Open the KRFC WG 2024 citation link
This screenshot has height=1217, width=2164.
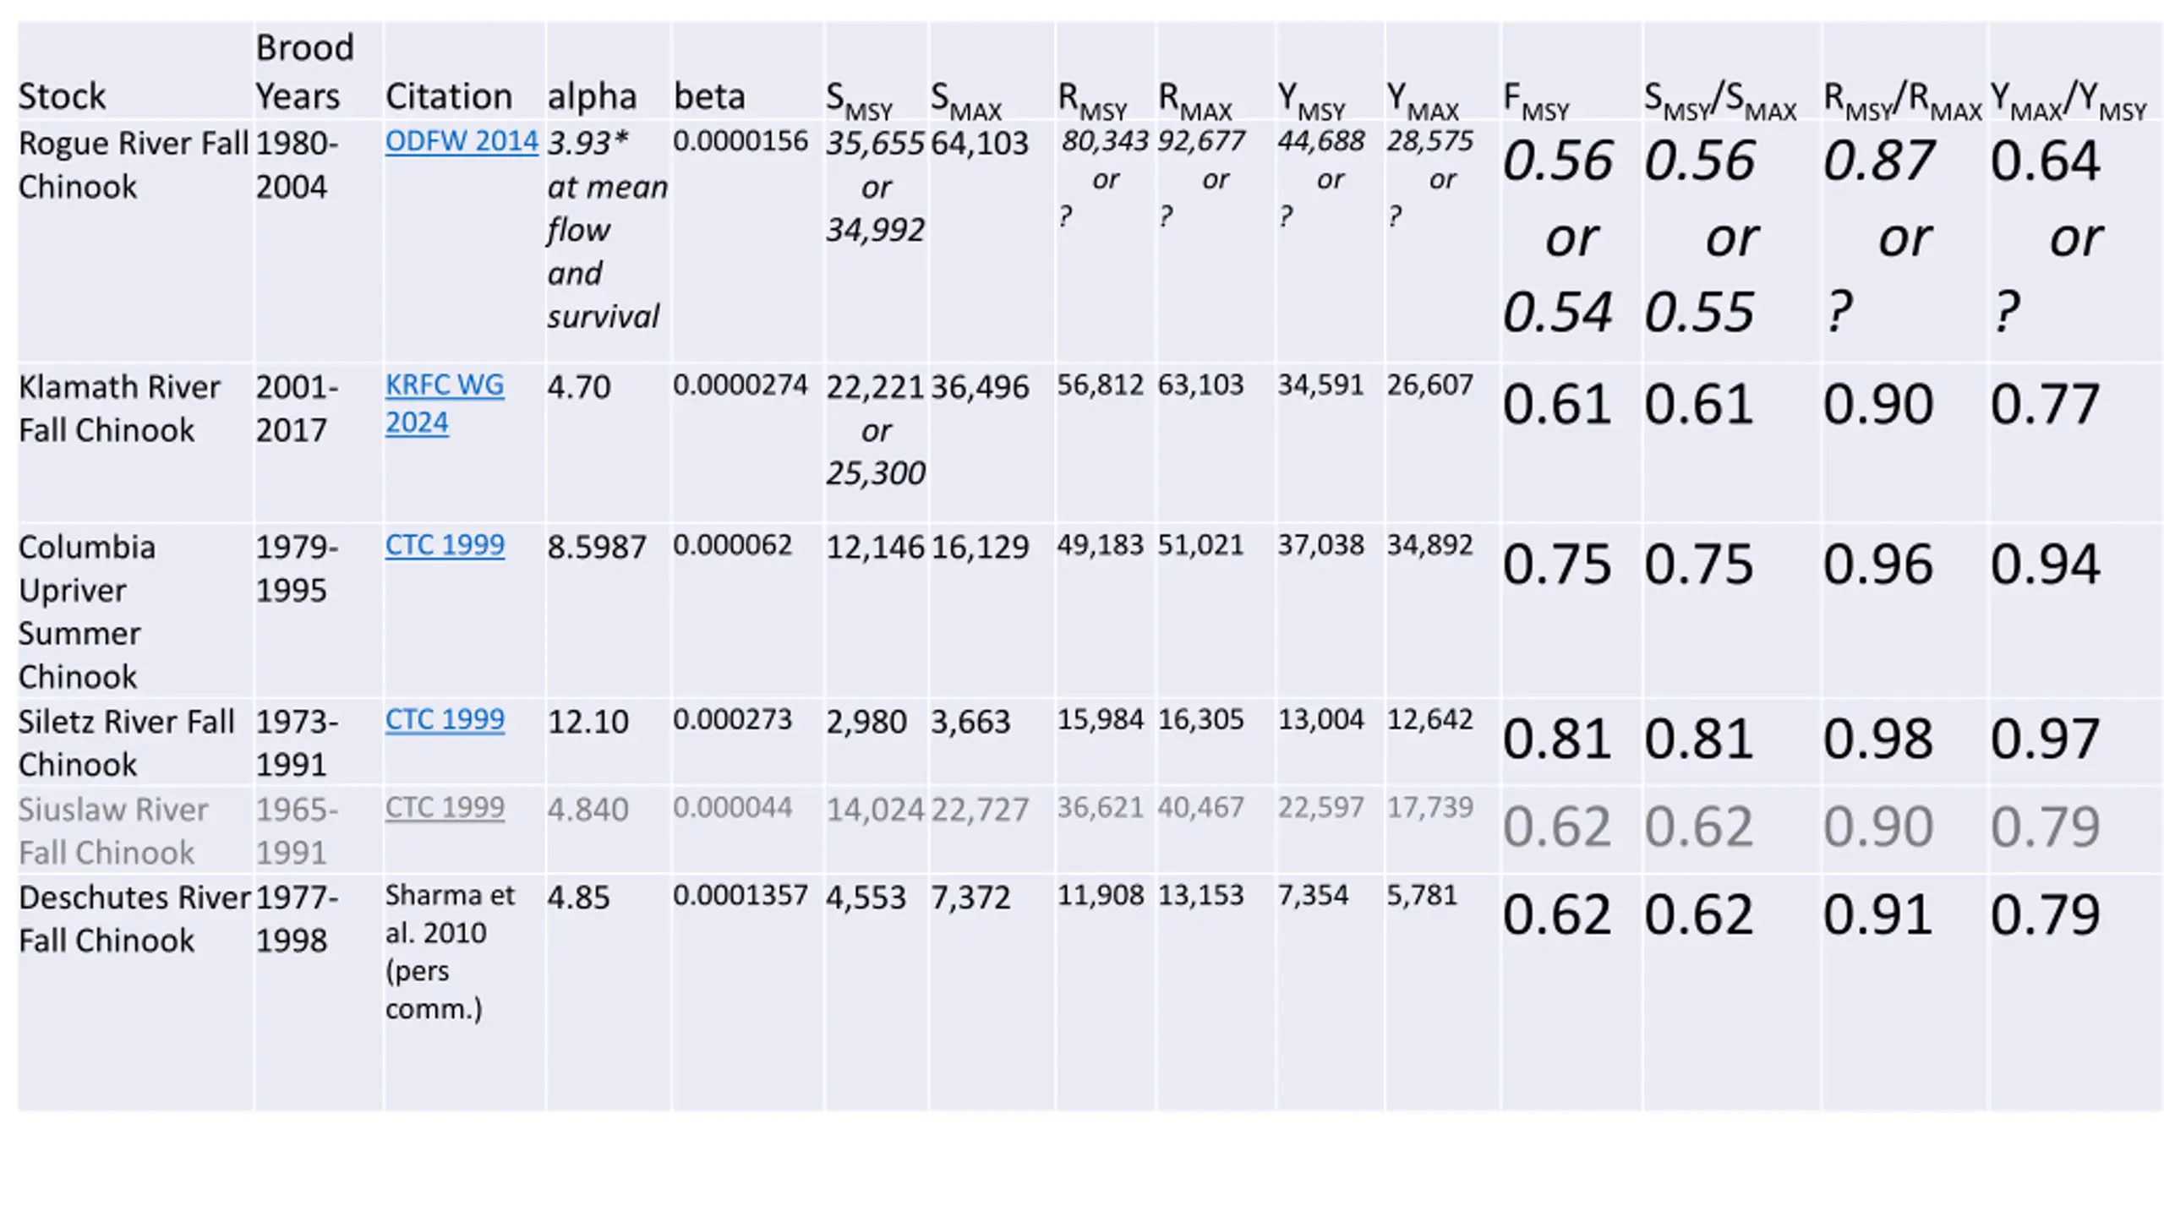tap(445, 403)
